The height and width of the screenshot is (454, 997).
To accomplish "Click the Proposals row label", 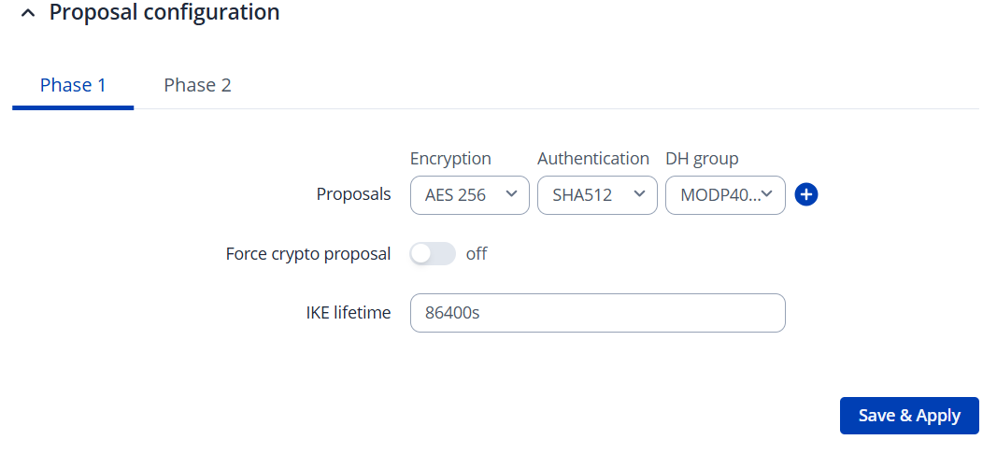I will [x=353, y=195].
